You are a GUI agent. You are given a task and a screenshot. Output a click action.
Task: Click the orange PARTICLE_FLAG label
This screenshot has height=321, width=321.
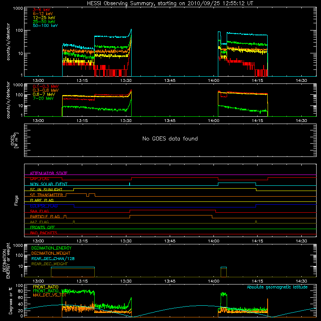(45, 216)
